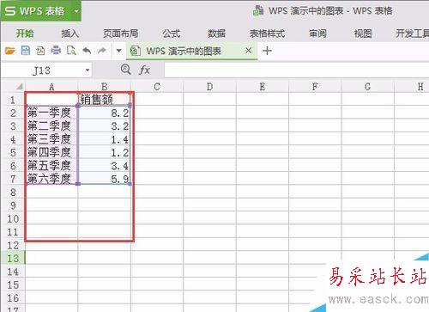Select the 销售额 cell
This screenshot has height=312, width=429.
(x=105, y=100)
